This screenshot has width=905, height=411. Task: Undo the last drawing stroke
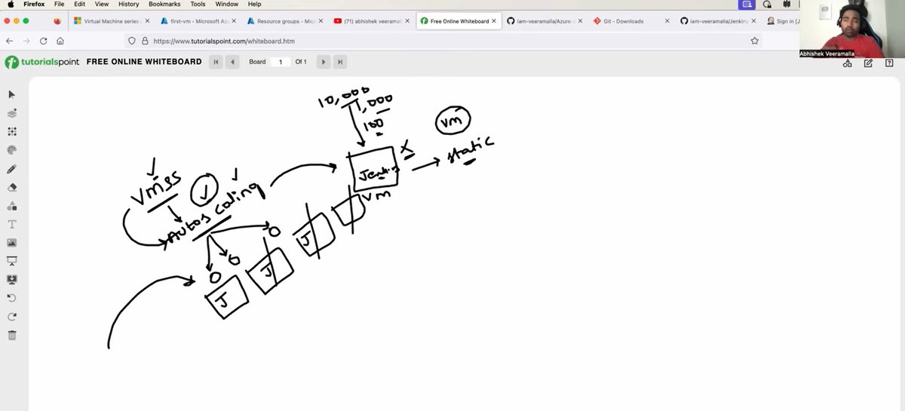point(12,298)
